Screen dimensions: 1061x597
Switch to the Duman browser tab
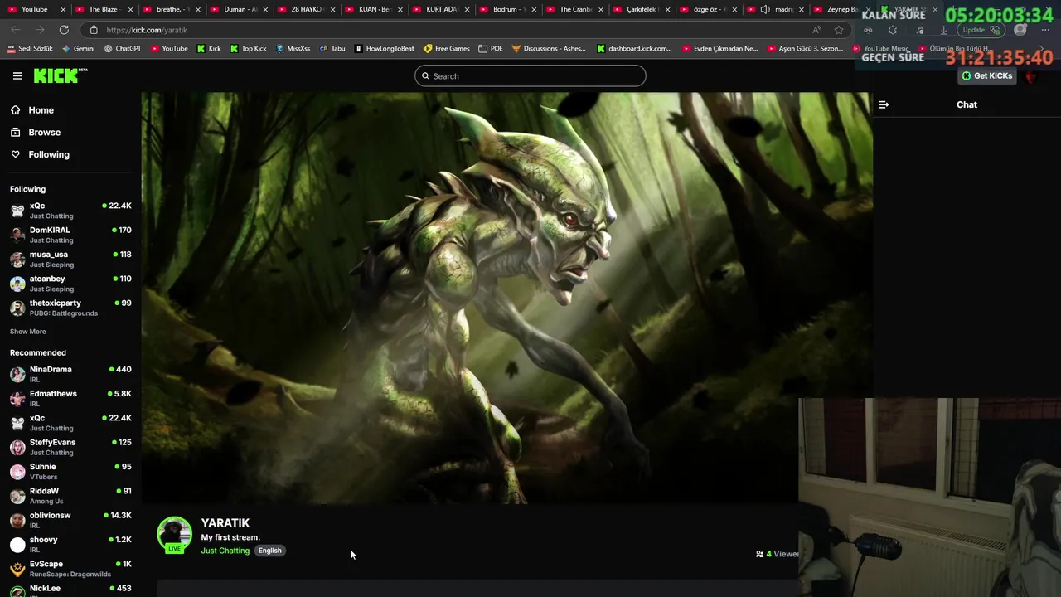point(240,9)
